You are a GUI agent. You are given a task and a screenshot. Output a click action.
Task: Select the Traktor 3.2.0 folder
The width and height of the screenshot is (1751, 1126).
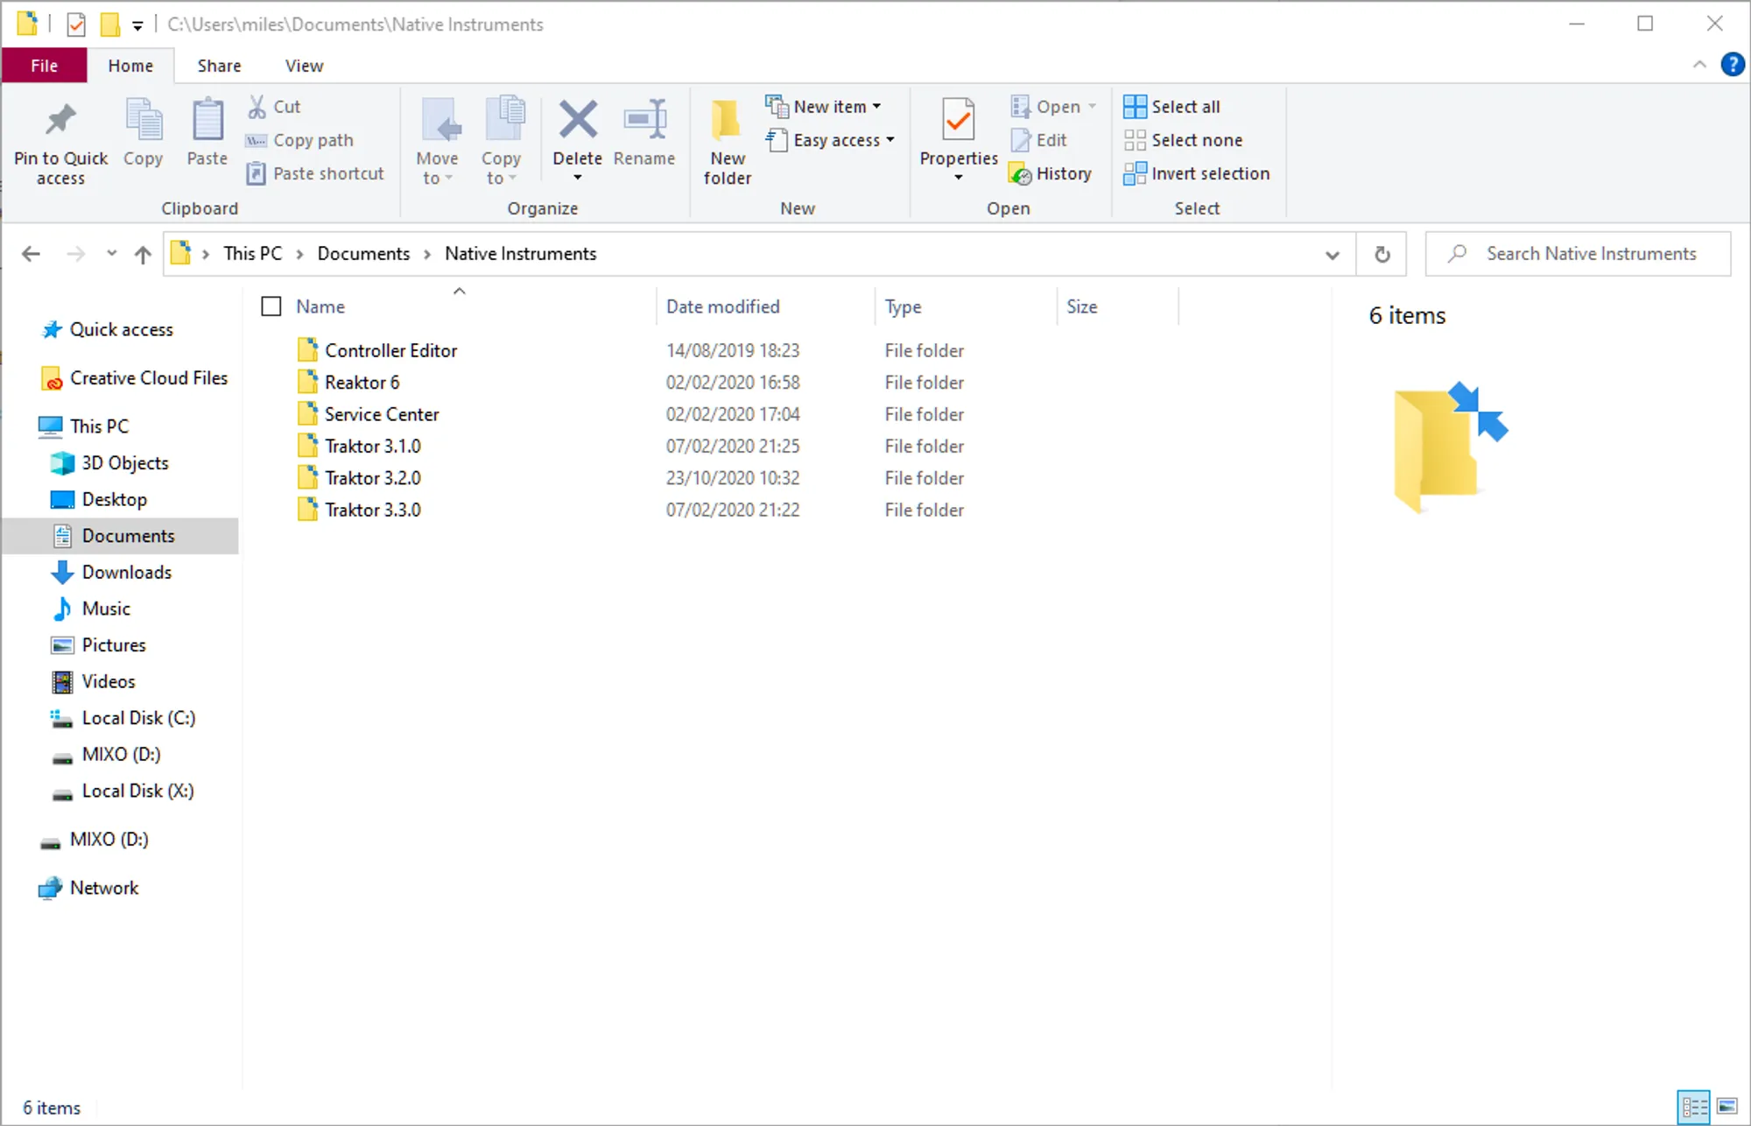[373, 478]
